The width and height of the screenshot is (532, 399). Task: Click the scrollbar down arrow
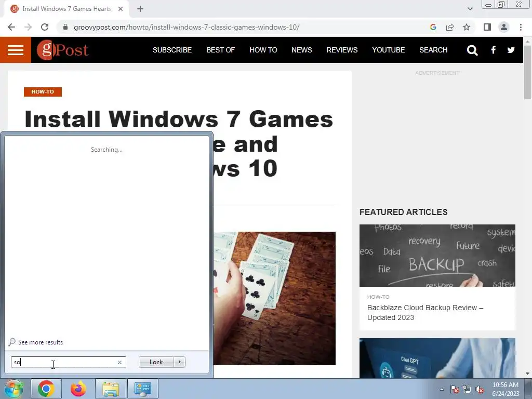pos(528,374)
